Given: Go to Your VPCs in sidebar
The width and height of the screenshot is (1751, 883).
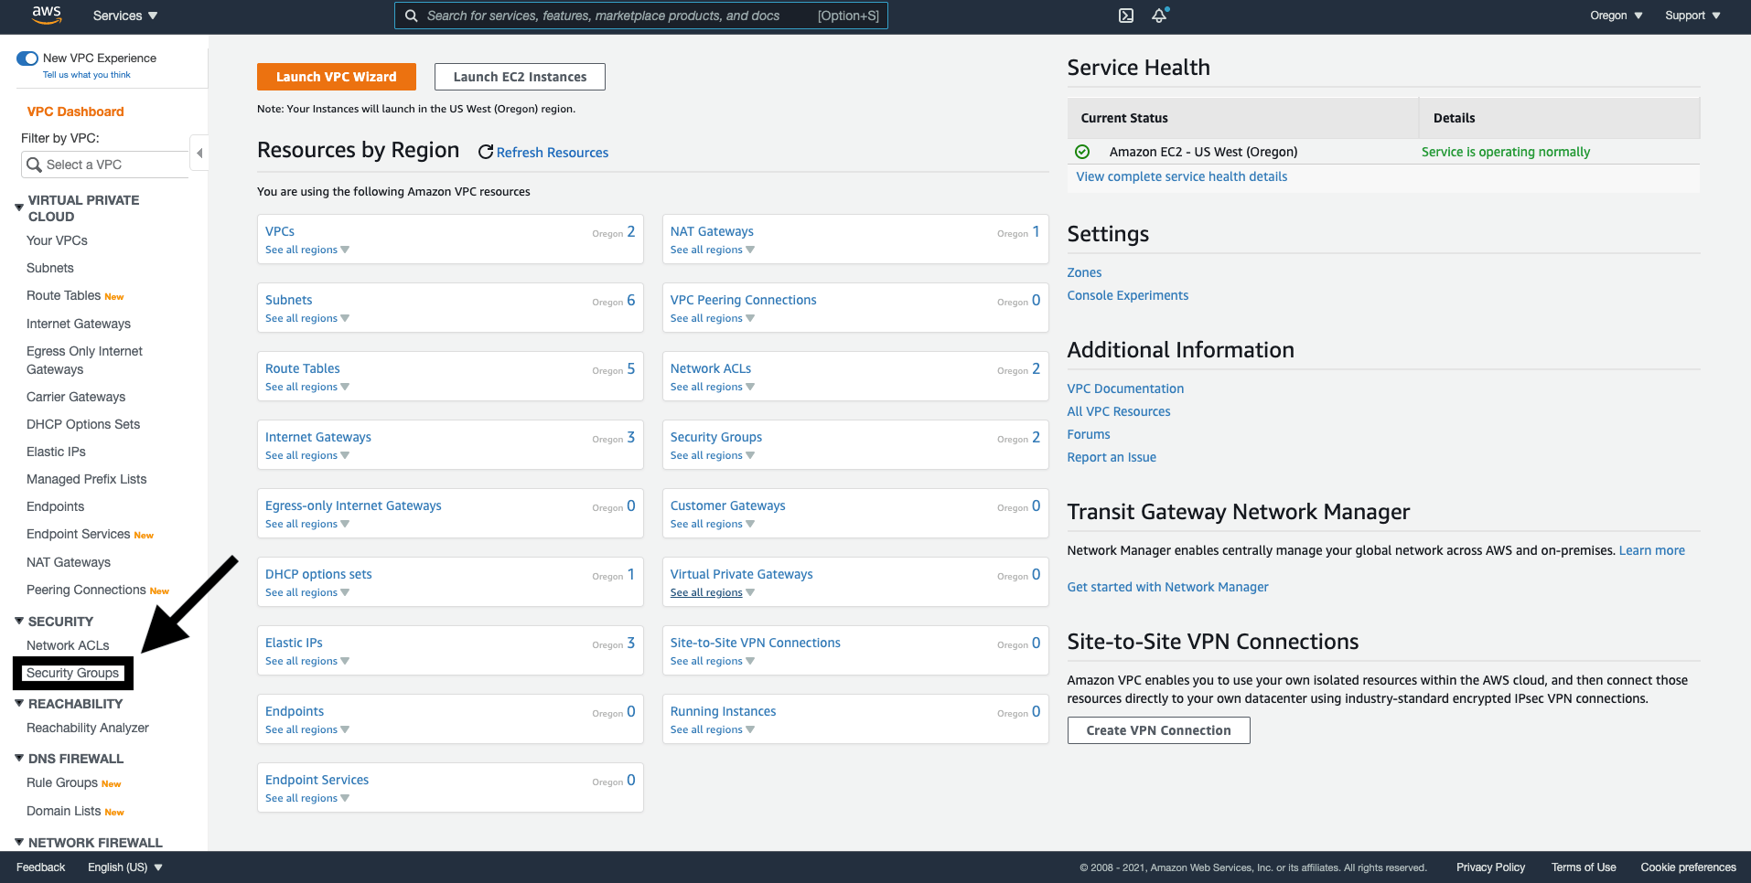Looking at the screenshot, I should coord(57,240).
